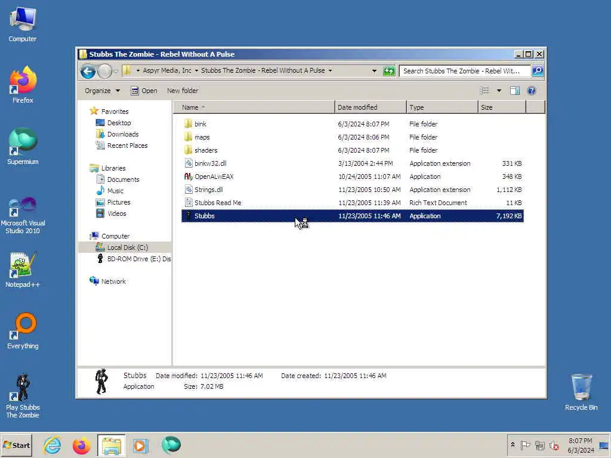Sort by Size column header
This screenshot has width=611, height=458.
(502, 107)
